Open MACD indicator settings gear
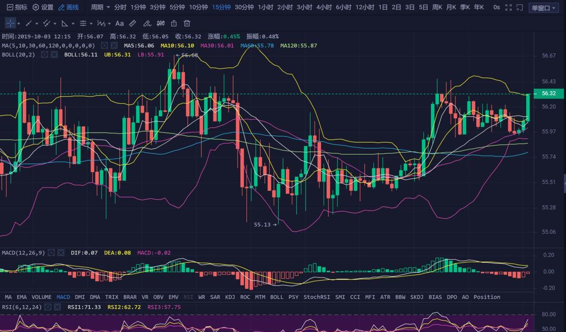 click(x=52, y=252)
